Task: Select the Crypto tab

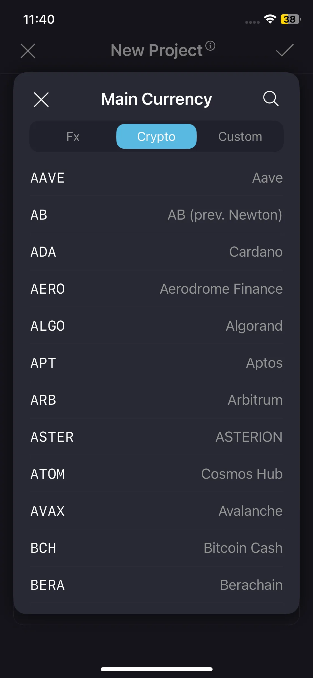Action: point(156,137)
